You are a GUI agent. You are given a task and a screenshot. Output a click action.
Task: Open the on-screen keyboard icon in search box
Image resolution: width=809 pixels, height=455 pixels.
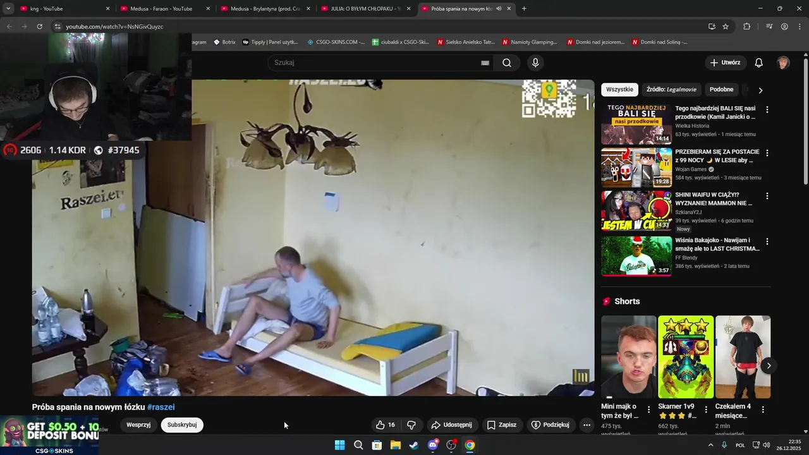485,63
